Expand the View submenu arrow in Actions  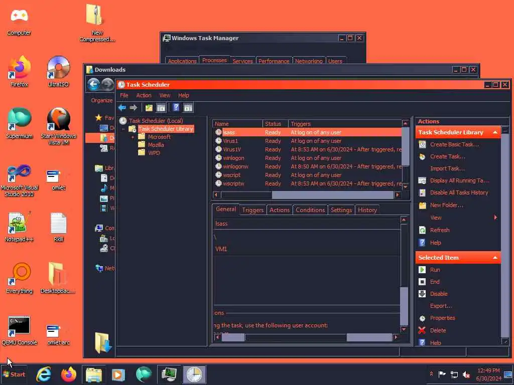coord(495,218)
